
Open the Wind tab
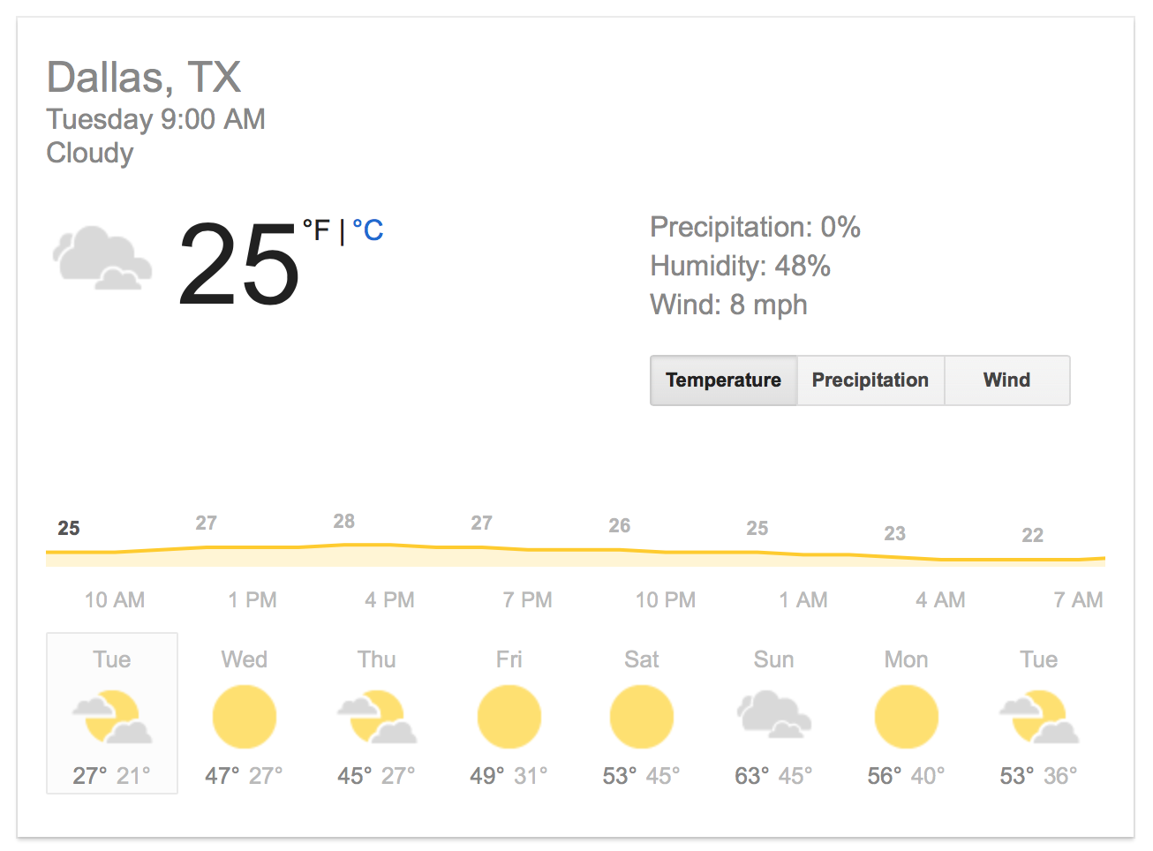pos(1006,380)
